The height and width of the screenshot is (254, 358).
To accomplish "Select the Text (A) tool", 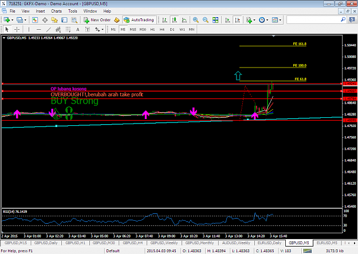I will pyautogui.click(x=78, y=29).
